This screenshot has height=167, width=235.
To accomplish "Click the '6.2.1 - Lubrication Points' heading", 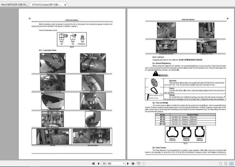I will pos(47,50).
